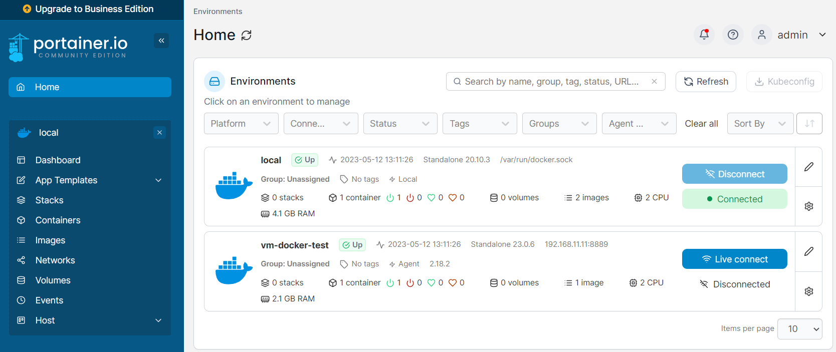Click the Containers cube icon in sidebar
836x352 pixels.
pos(21,220)
